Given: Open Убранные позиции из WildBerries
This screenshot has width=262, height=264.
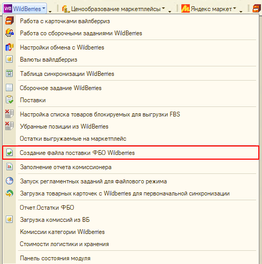Looking at the screenshot, I should [x=131, y=126].
